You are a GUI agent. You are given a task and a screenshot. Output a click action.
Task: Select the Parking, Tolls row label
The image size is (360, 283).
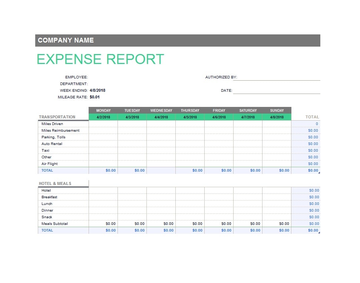[x=53, y=137]
